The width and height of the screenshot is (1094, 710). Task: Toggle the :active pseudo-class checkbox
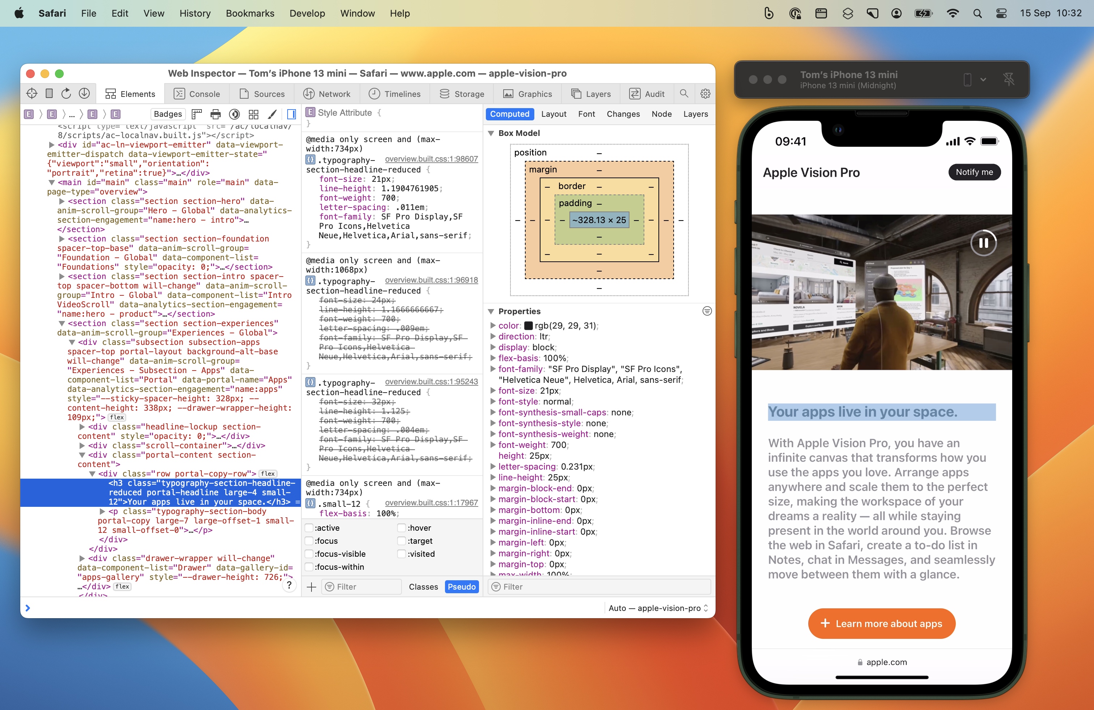coord(309,528)
